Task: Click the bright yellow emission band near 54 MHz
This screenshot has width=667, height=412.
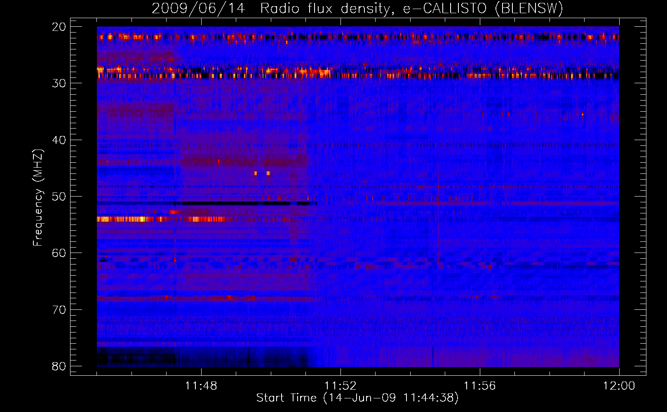Action: tap(162, 219)
